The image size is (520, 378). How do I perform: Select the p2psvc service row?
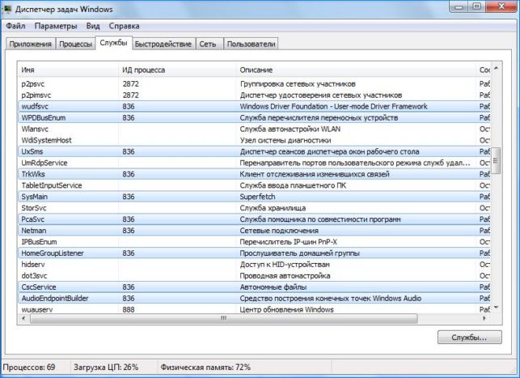click(254, 84)
